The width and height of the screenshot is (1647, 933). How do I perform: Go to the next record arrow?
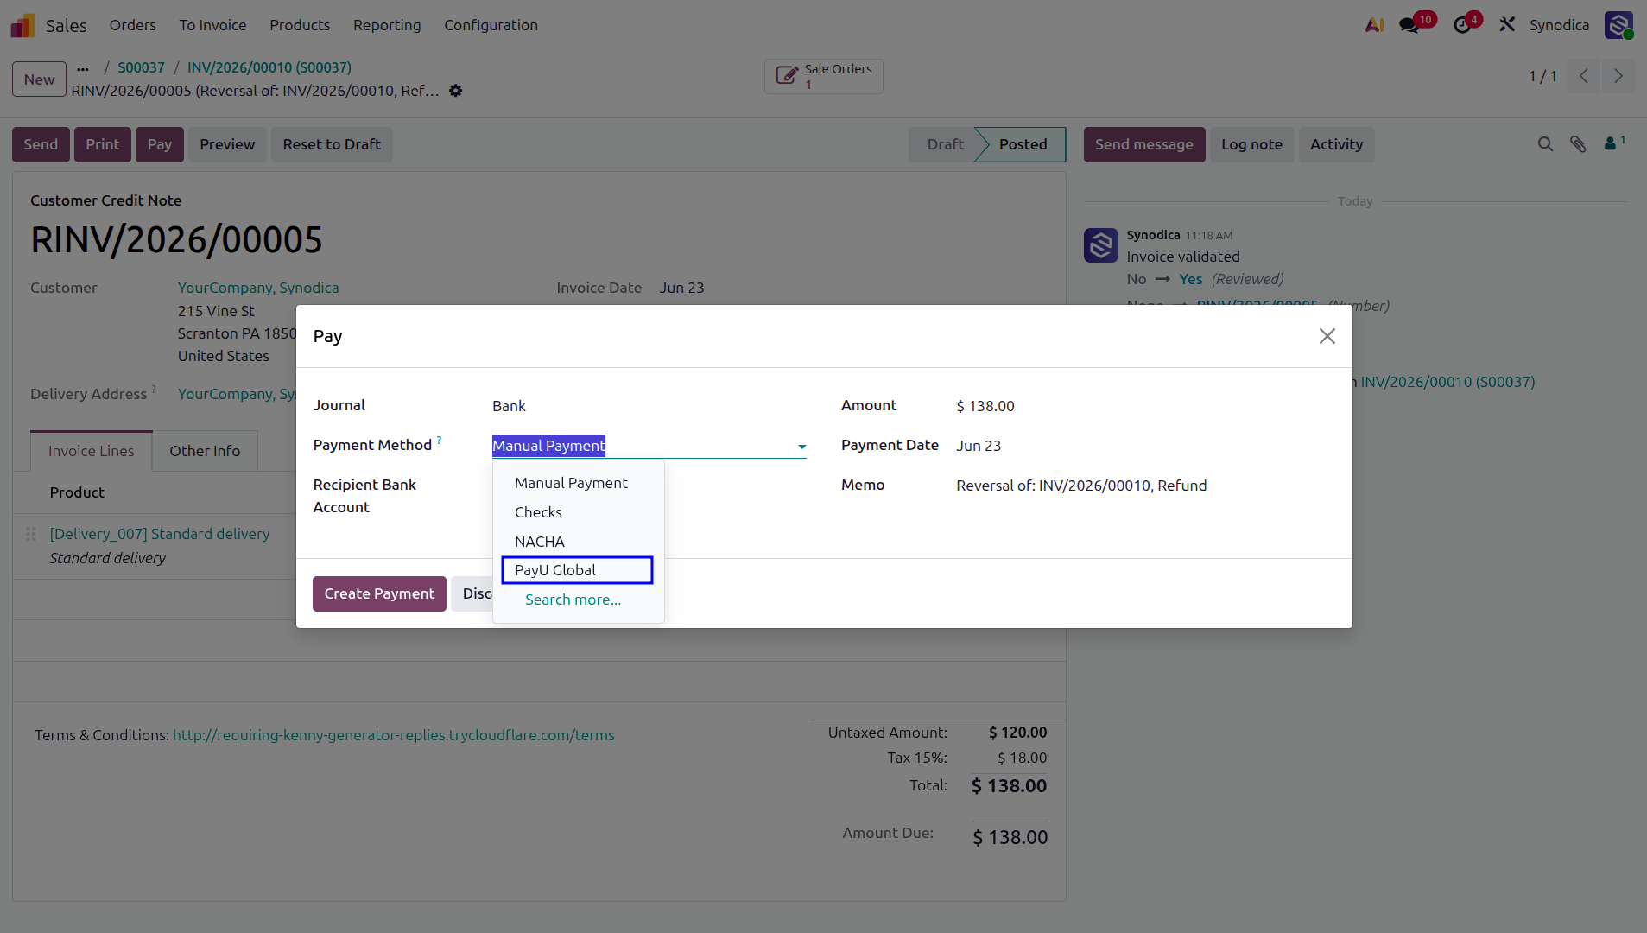tap(1618, 76)
